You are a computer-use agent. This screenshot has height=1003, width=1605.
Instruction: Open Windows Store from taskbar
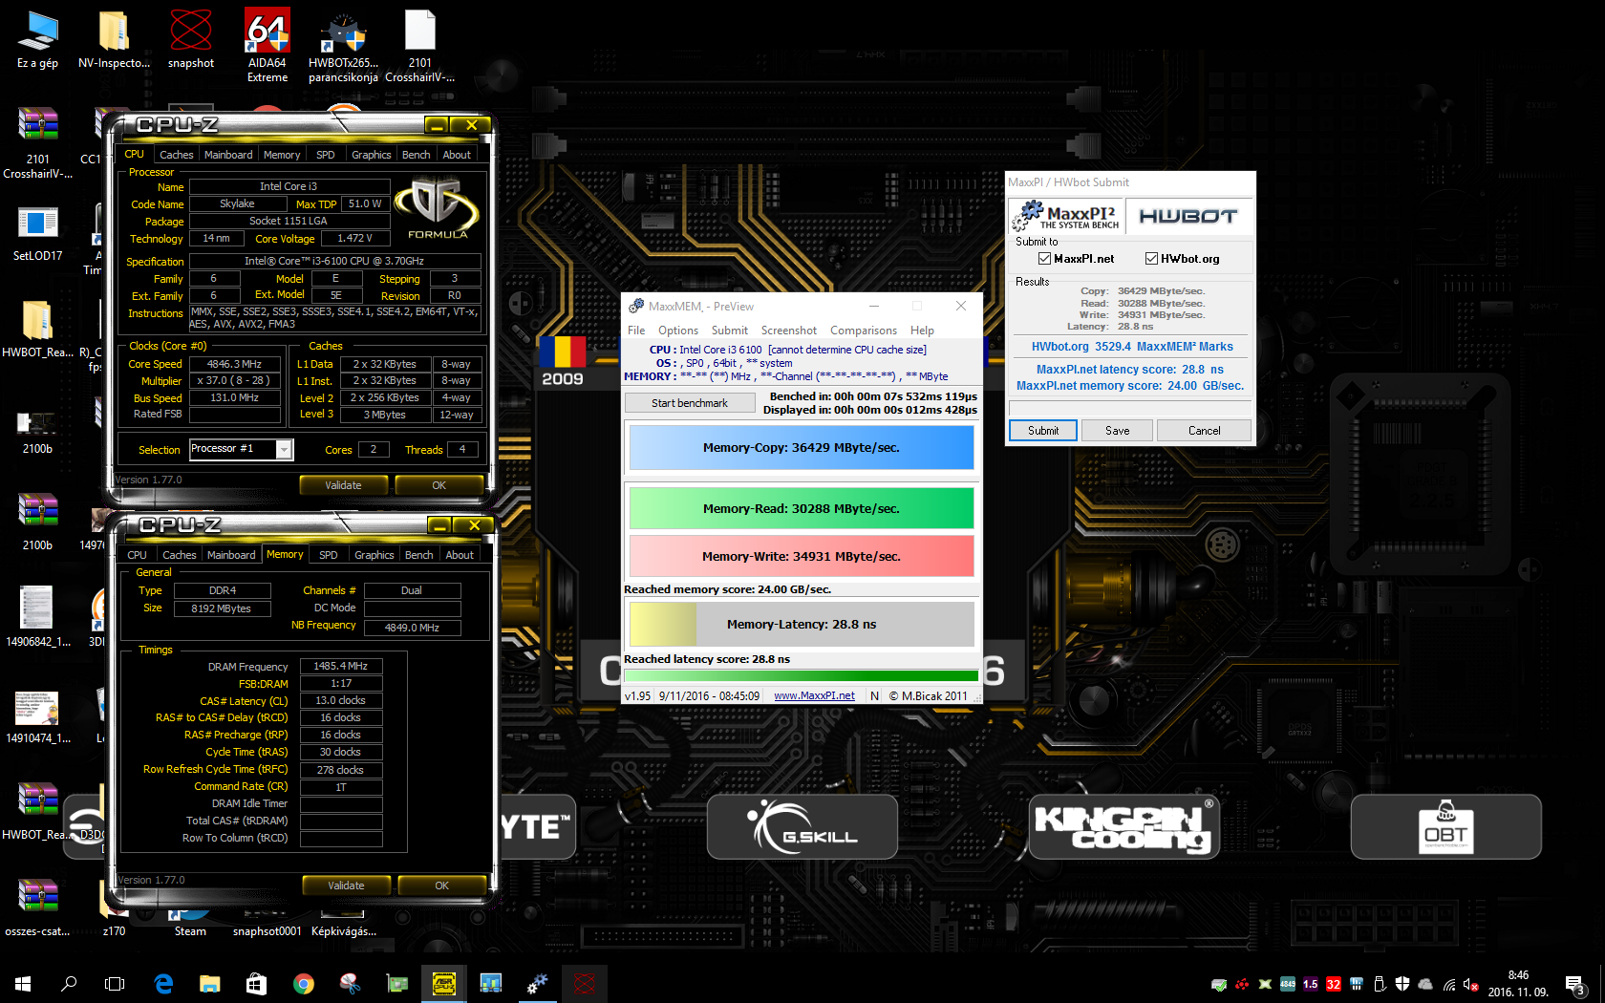tap(256, 984)
